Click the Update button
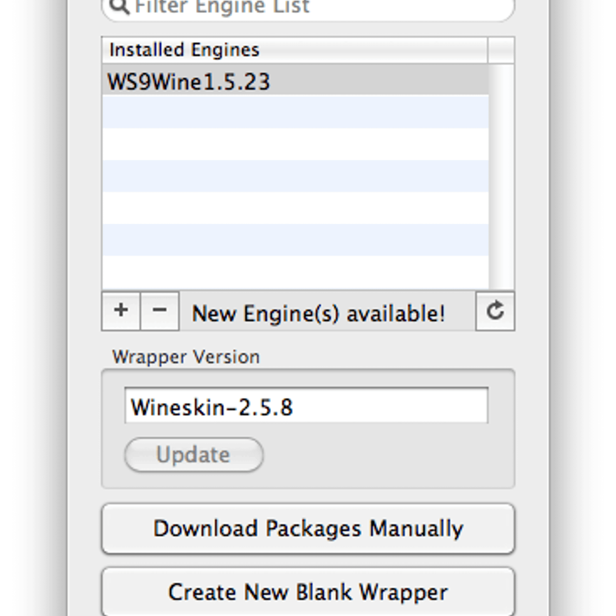Screen dimensions: 616x616 [194, 454]
